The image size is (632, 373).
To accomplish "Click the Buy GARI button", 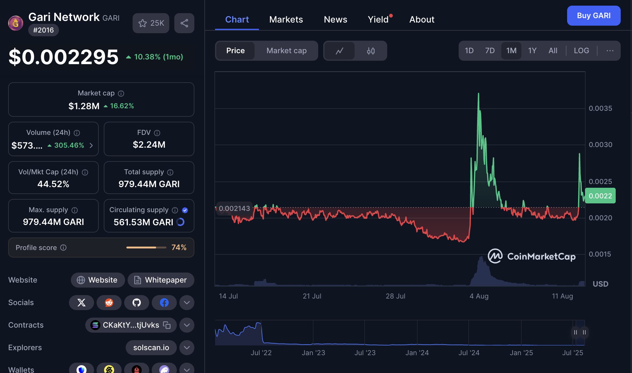I will [x=593, y=16].
